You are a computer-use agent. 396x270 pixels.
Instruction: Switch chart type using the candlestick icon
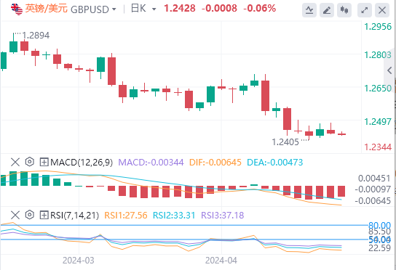344,10
